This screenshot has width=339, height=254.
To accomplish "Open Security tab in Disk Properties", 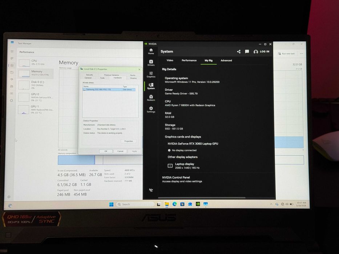I will (x=89, y=75).
